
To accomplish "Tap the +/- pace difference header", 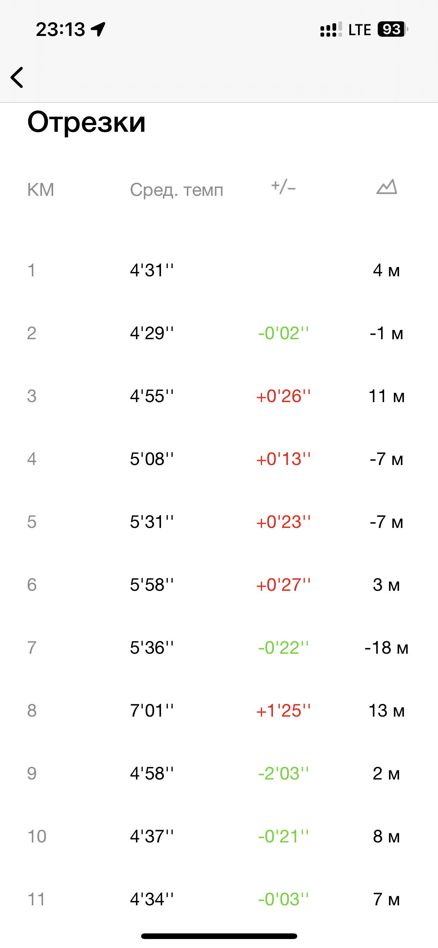I will pyautogui.click(x=283, y=186).
